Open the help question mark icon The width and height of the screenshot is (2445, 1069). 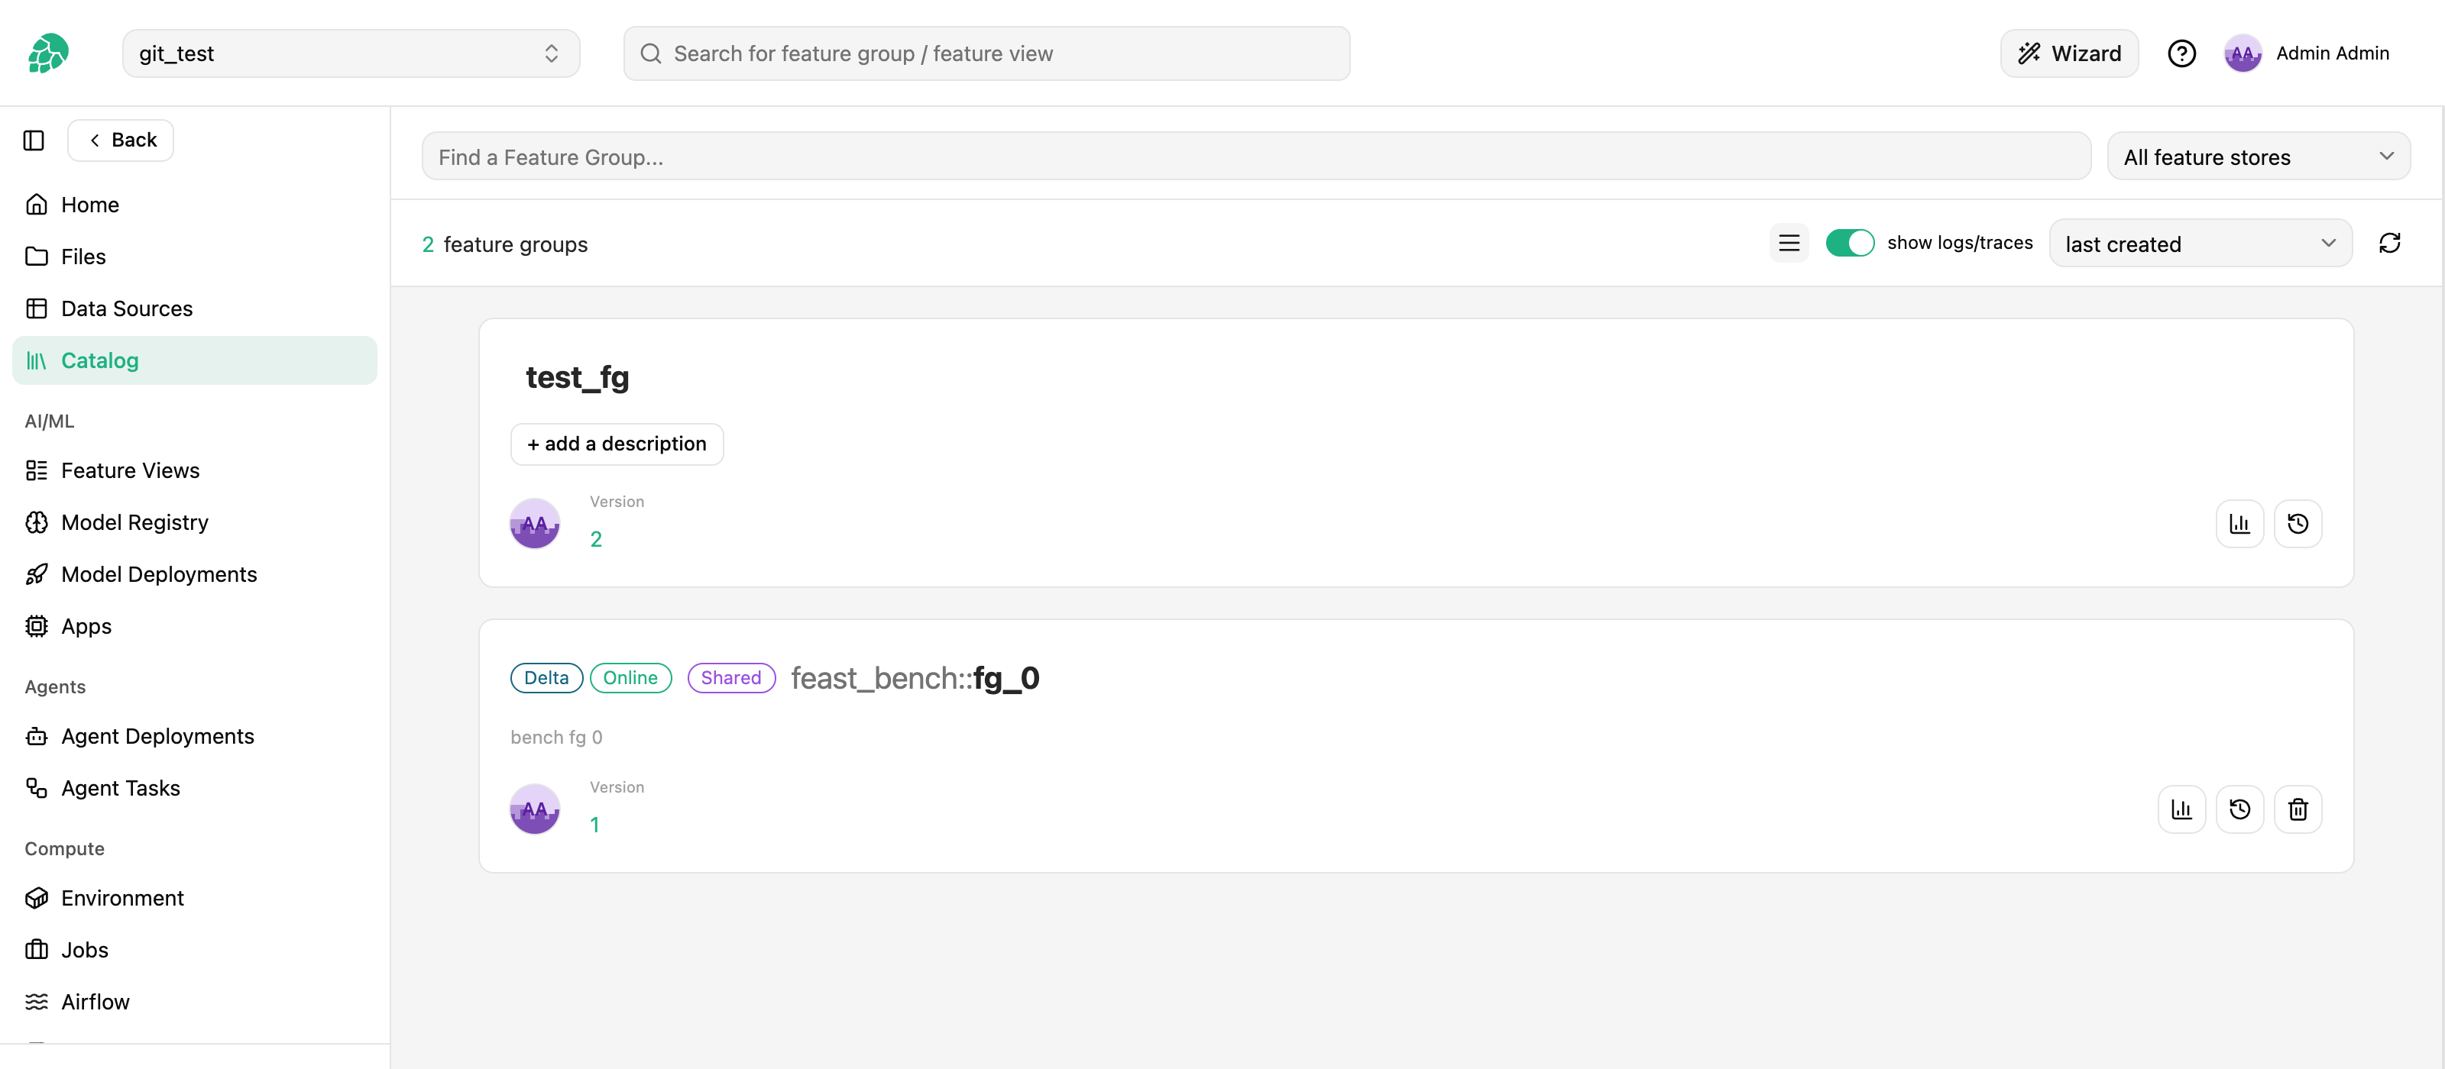(2181, 53)
